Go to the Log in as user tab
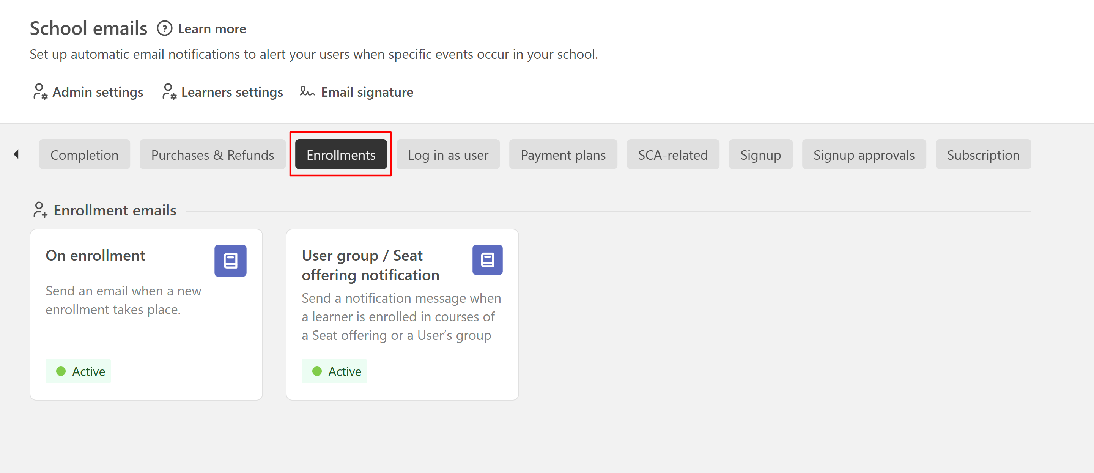This screenshot has width=1094, height=473. pos(448,154)
